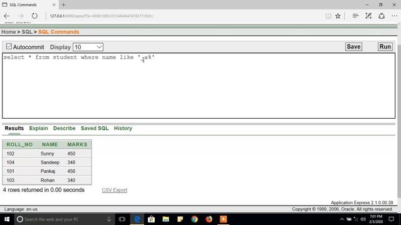The image size is (401, 225).
Task: Launch Google Chrome from taskbar
Action: (x=195, y=219)
